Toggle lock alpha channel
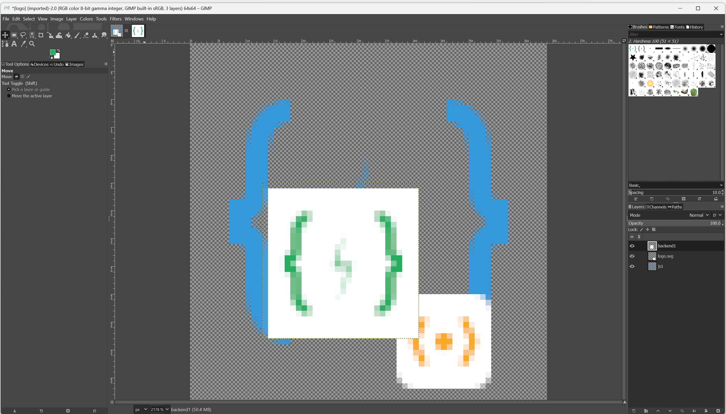 [x=654, y=229]
